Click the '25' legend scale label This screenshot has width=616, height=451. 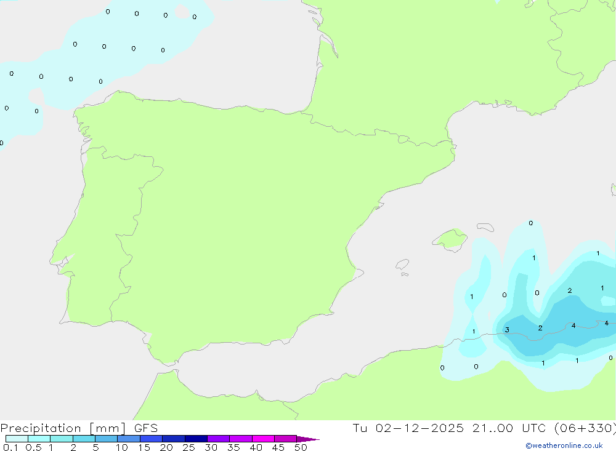coord(188,447)
